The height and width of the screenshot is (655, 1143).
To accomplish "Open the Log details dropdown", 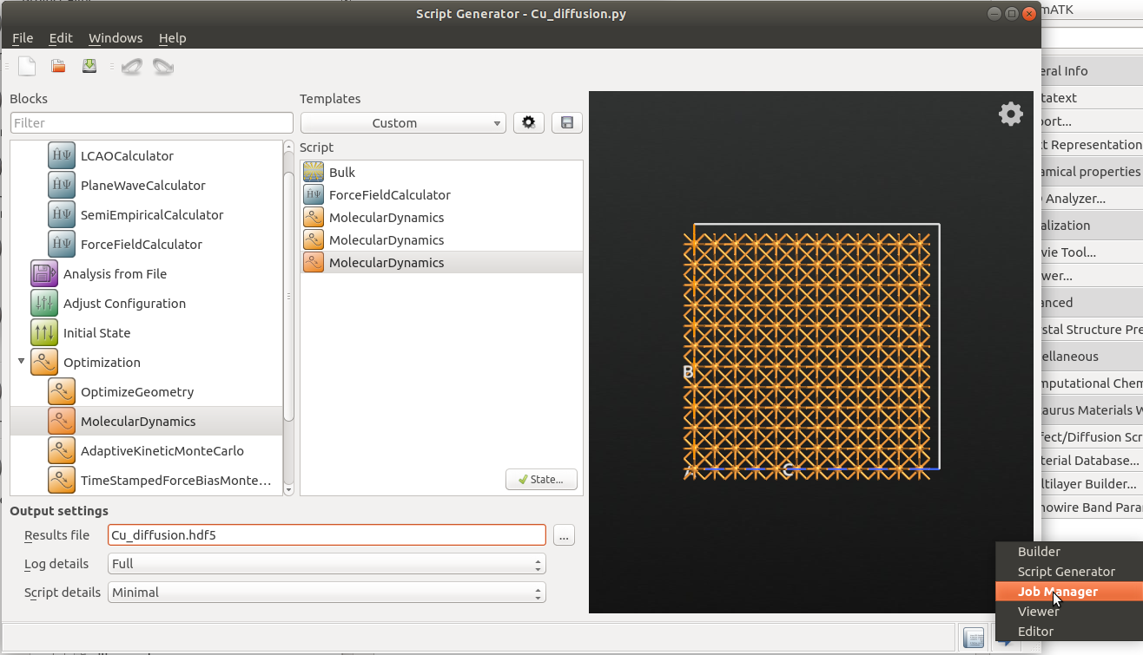I will 327,564.
